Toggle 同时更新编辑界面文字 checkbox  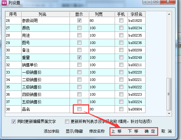(14, 121)
